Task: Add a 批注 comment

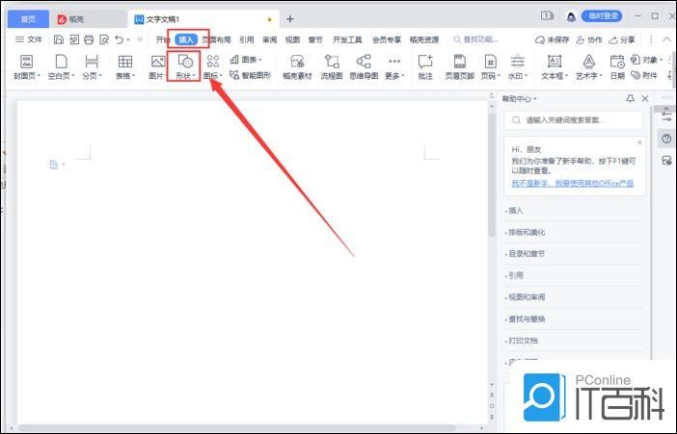Action: (425, 66)
